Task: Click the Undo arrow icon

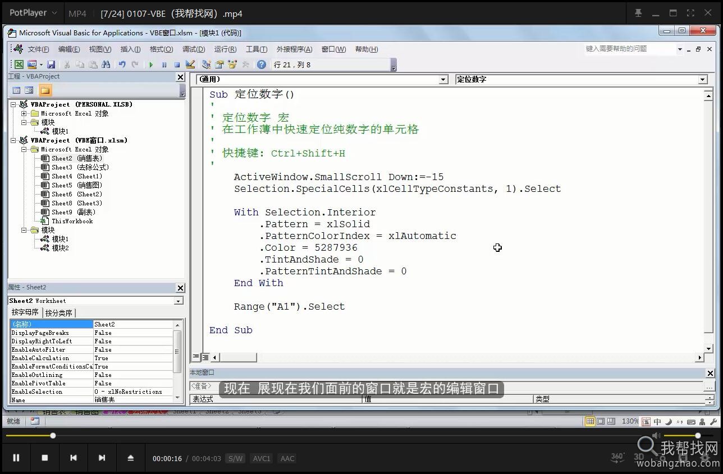Action: (x=122, y=65)
